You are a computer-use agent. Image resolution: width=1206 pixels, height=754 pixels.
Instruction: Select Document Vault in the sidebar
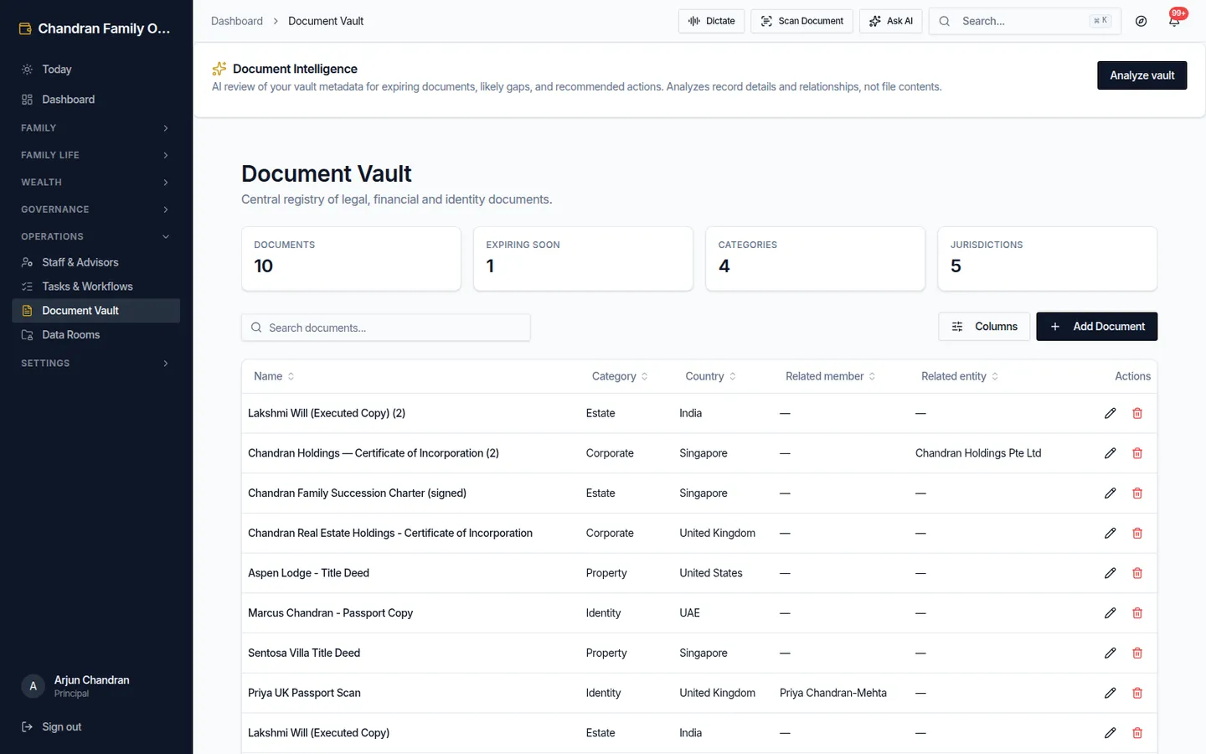tap(95, 311)
